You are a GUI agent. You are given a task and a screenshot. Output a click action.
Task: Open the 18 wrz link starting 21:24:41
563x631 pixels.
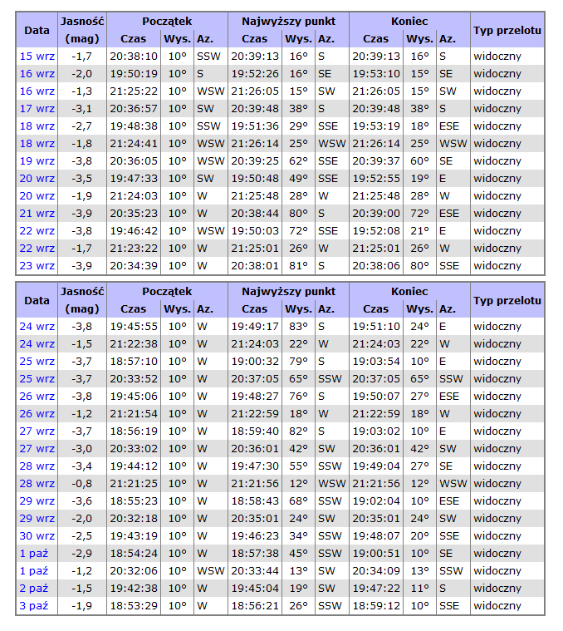(37, 144)
